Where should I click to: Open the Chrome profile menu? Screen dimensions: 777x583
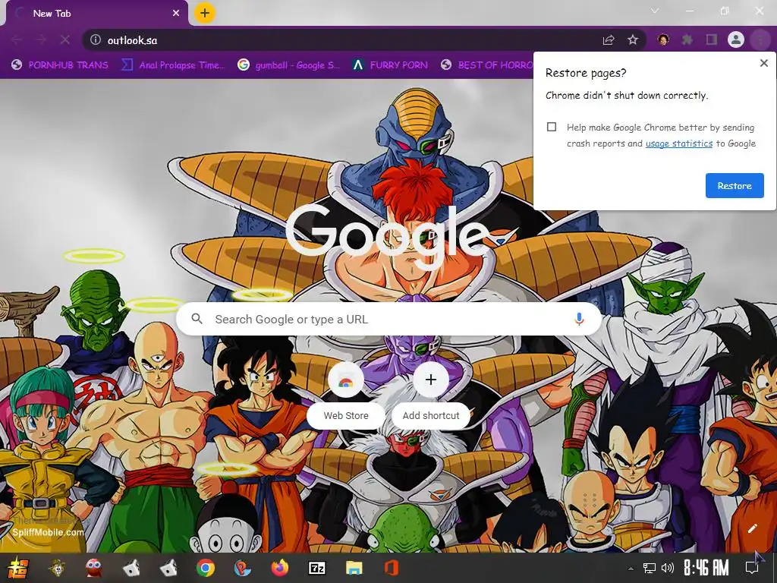click(x=736, y=39)
